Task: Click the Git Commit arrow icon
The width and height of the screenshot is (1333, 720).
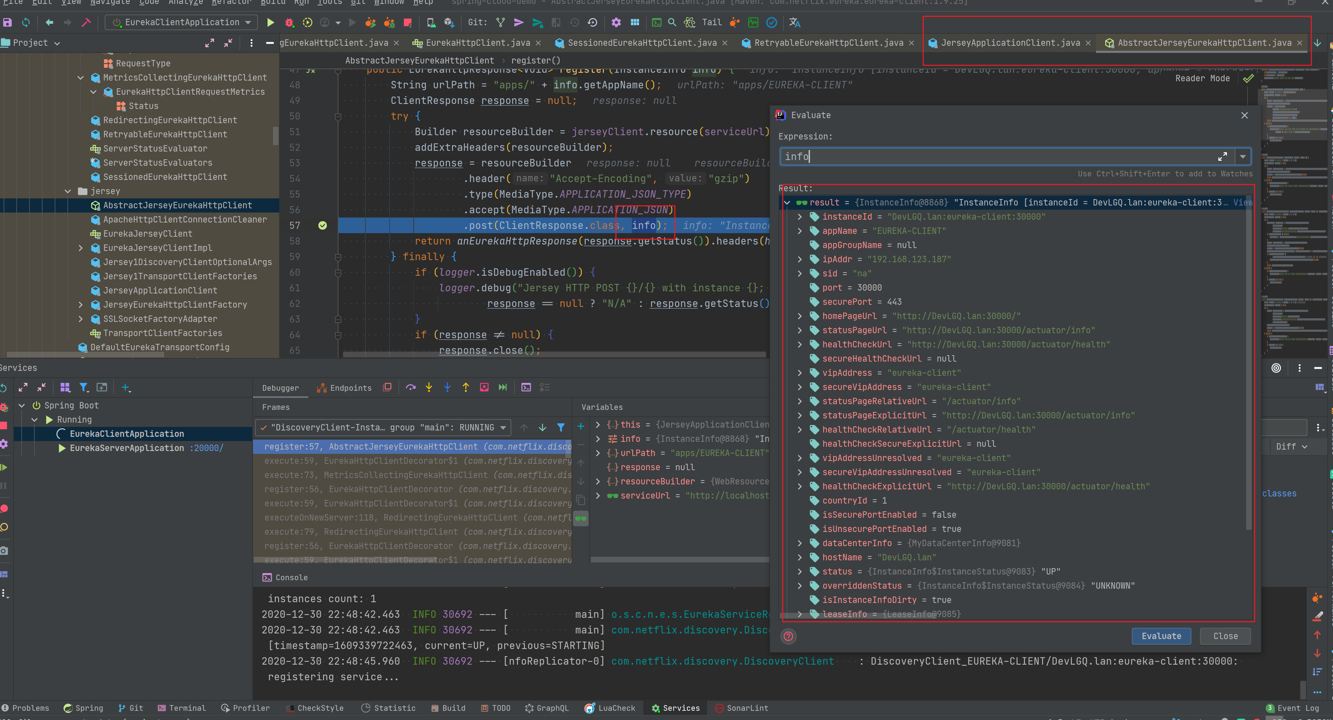Action: pyautogui.click(x=518, y=22)
